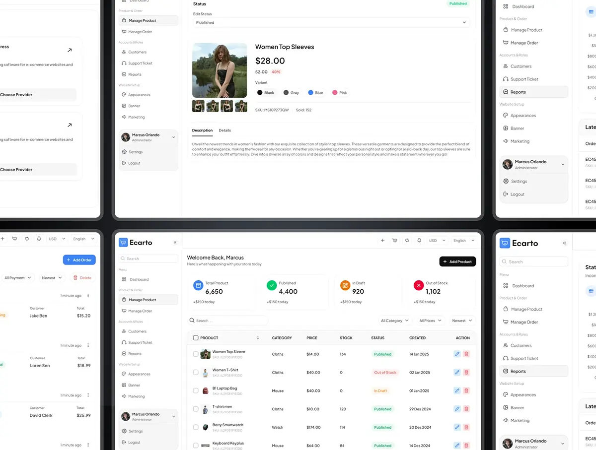Click the blue Total Product card icon

(x=198, y=285)
